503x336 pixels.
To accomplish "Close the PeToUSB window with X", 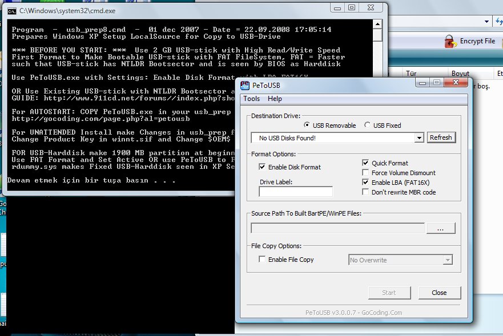I will [456, 82].
